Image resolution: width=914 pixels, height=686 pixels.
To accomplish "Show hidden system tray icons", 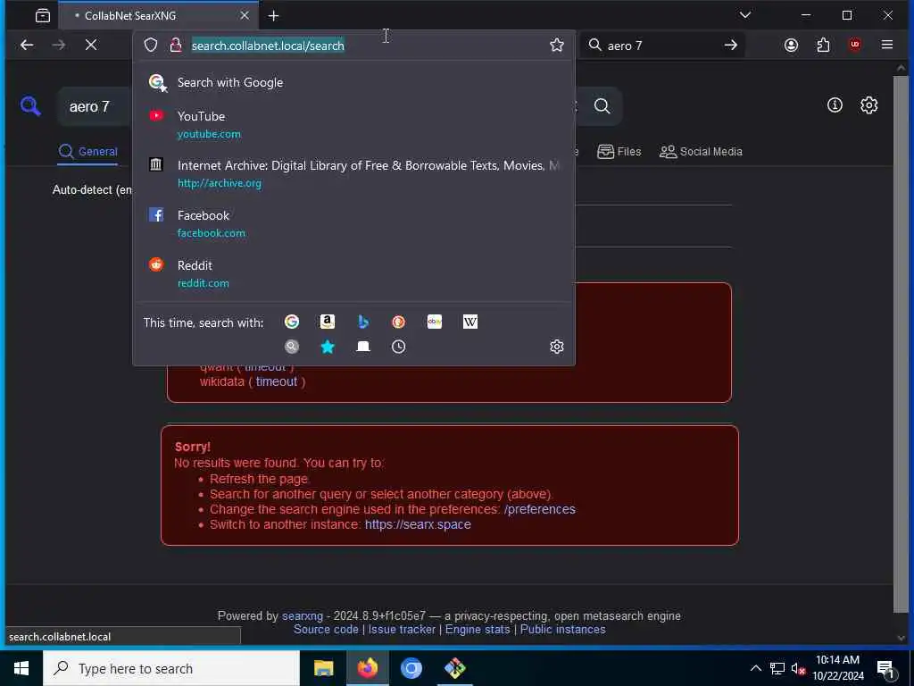I will pyautogui.click(x=755, y=668).
